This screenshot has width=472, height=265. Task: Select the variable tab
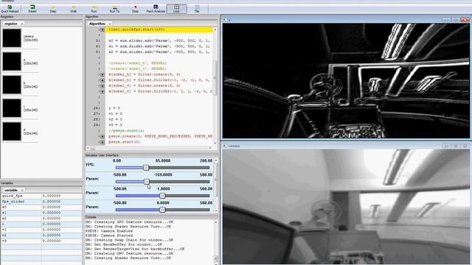coord(11,190)
